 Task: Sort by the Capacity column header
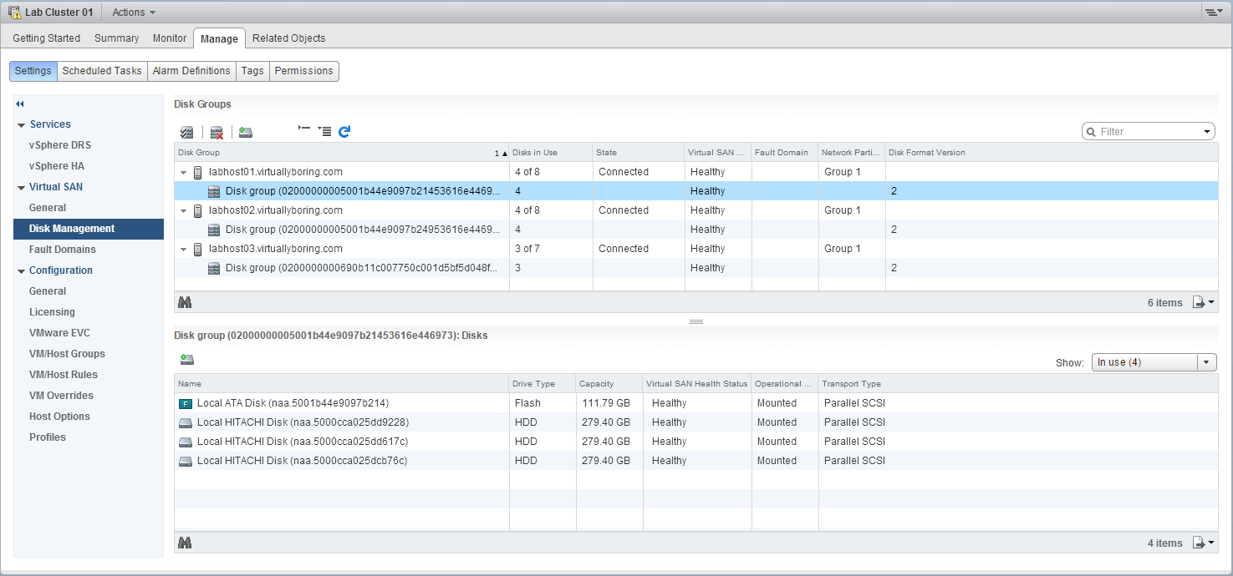tap(609, 384)
